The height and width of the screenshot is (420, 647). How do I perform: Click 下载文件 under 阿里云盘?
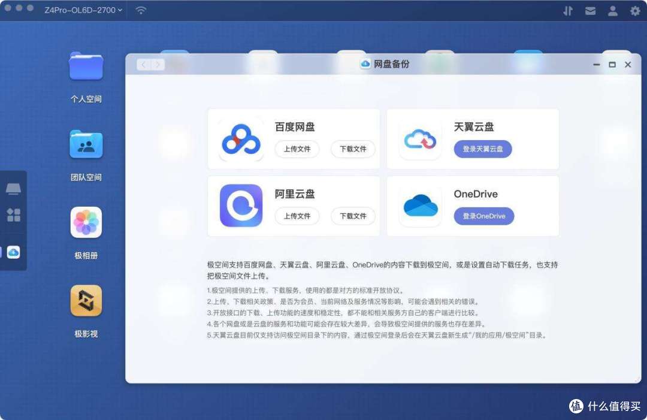pos(353,216)
